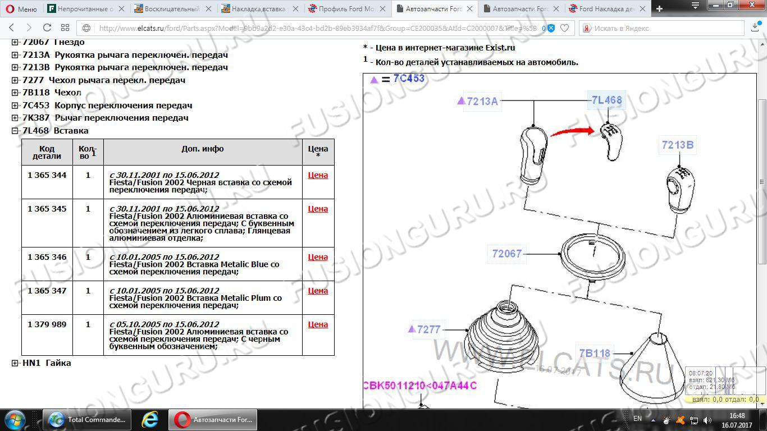Close the active Автозапчасти Ford tab
The image size is (767, 431).
tap(469, 9)
